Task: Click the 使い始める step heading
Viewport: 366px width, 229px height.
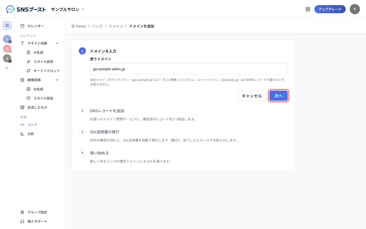Action: tap(99, 153)
